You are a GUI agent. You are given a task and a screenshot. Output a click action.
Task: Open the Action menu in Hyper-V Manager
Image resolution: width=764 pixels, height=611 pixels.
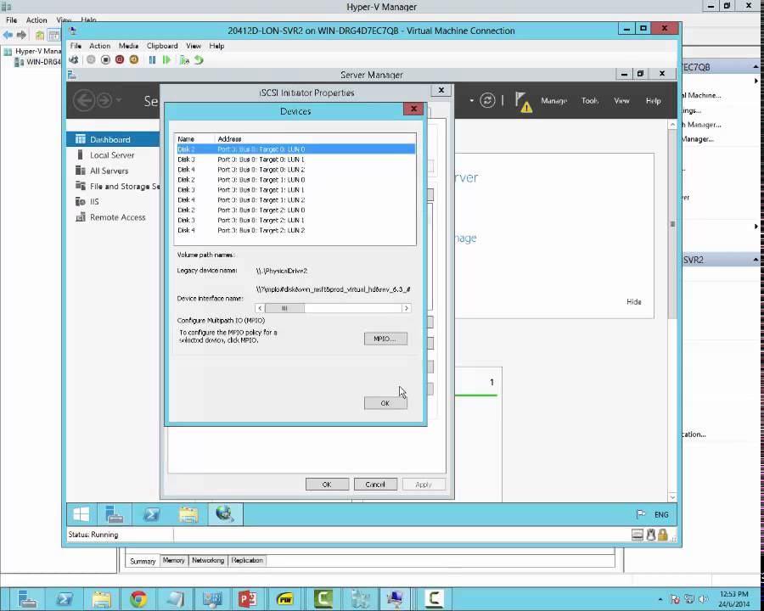tap(37, 20)
